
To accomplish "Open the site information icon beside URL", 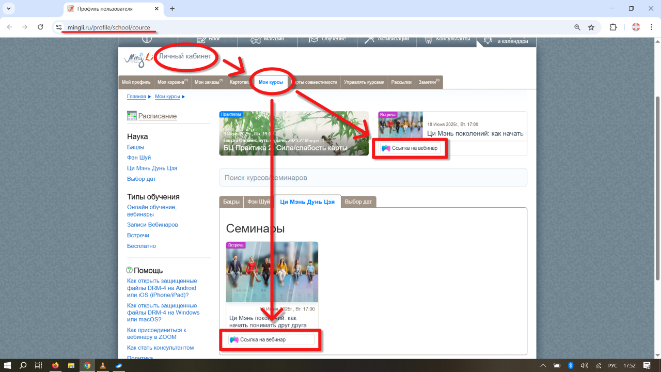I will coord(59,27).
